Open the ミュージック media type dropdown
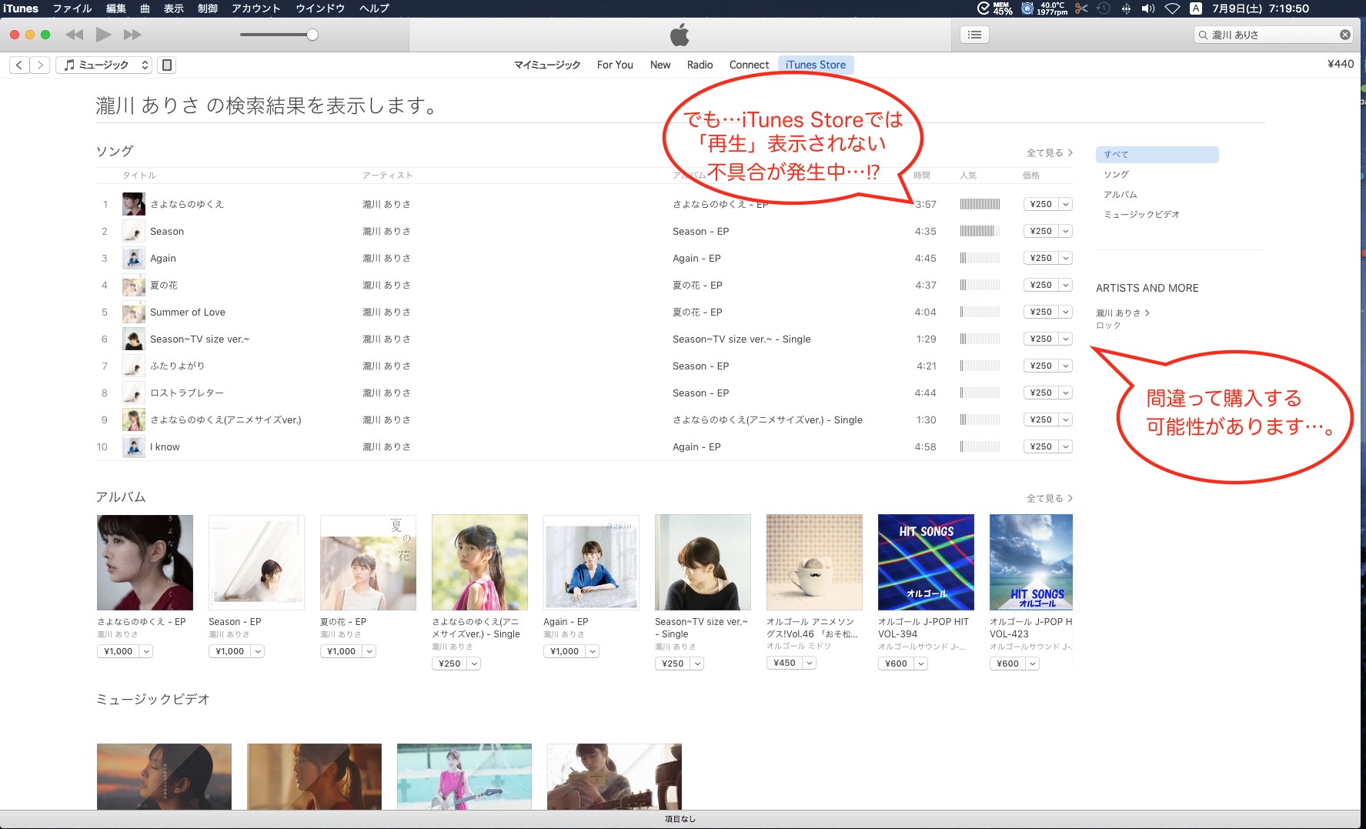This screenshot has width=1366, height=829. click(104, 65)
